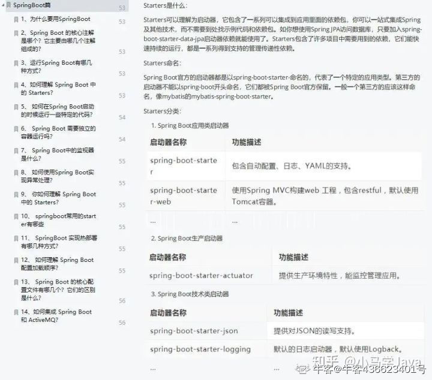This screenshot has height=380, width=432.
Task: Open bookmark '1、为什么要用SpringBoot'
Action: pyautogui.click(x=56, y=19)
